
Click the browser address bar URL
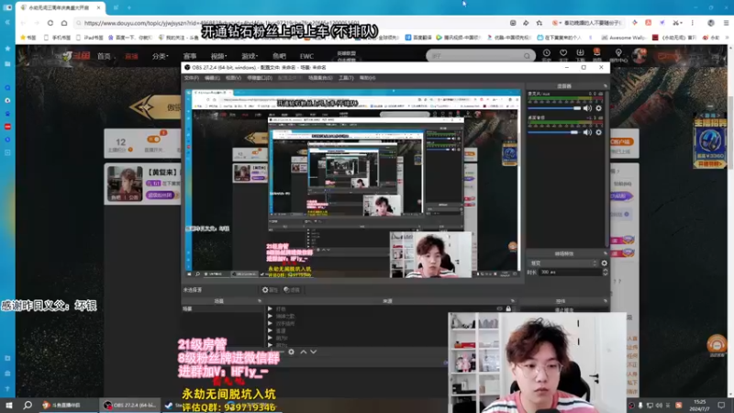coord(222,23)
